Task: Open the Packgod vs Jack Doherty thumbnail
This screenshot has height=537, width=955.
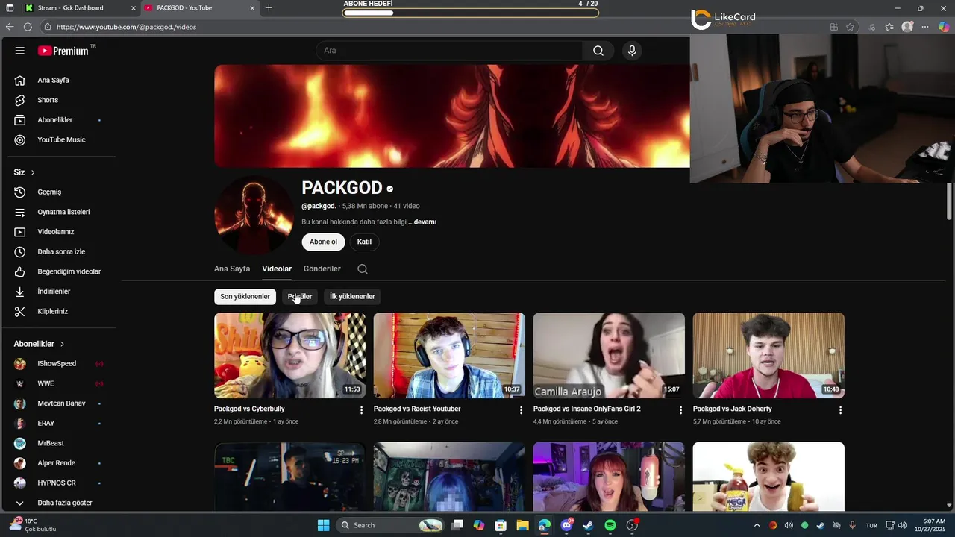Action: coord(768,356)
